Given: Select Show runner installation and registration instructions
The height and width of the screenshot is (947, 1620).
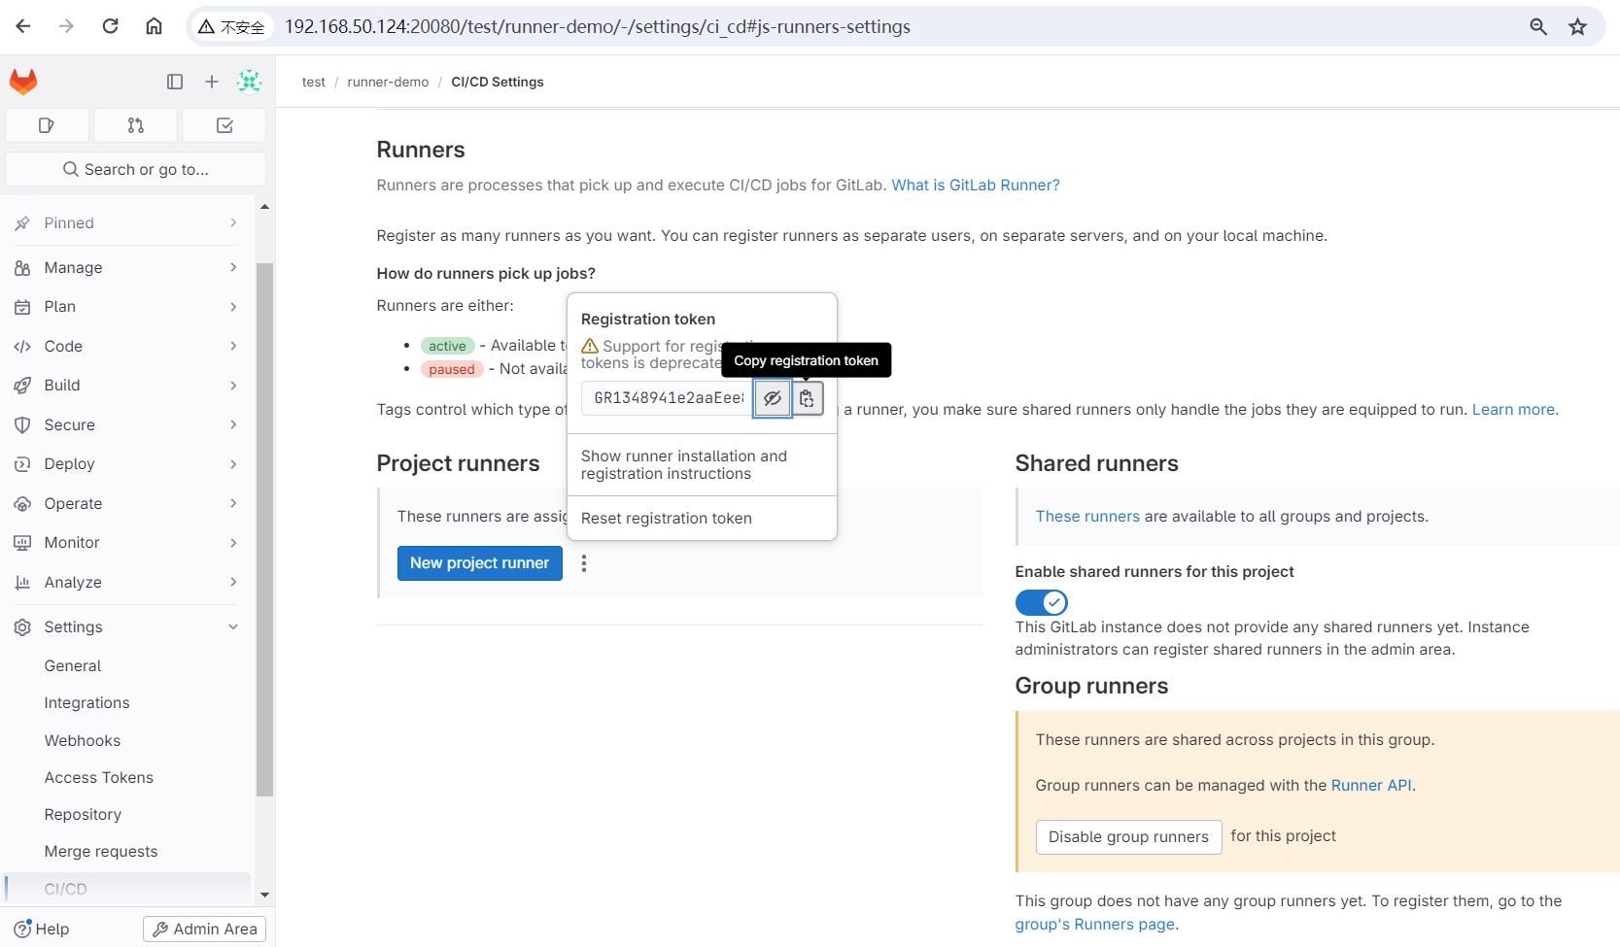Looking at the screenshot, I should (683, 464).
